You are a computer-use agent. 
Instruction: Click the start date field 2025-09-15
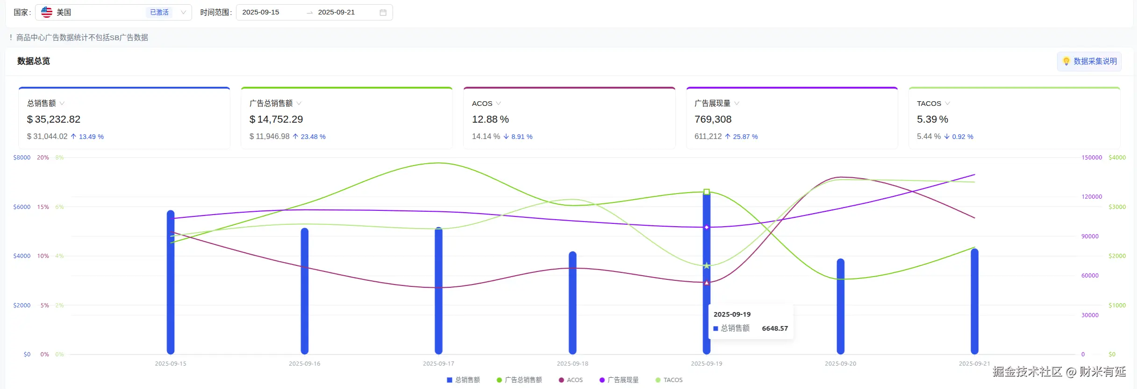coord(261,12)
